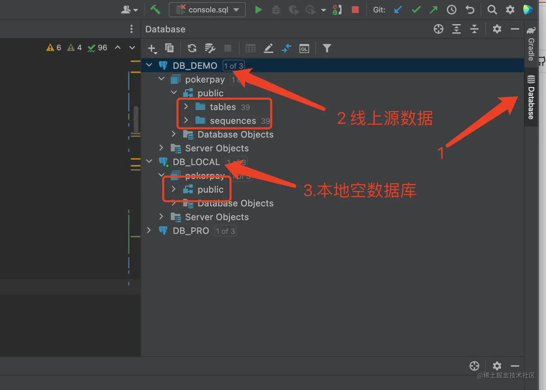Screen dimensions: 546x390
Task: Expand the tables folder
Action: 186,106
